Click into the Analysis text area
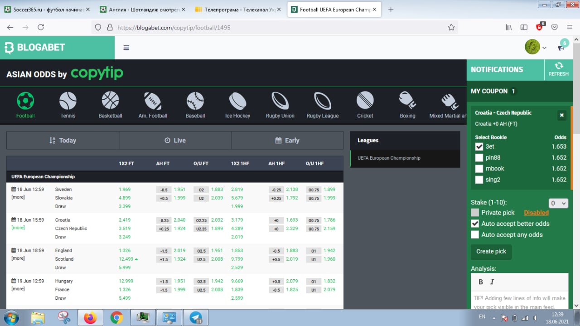The image size is (580, 326). [x=519, y=300]
